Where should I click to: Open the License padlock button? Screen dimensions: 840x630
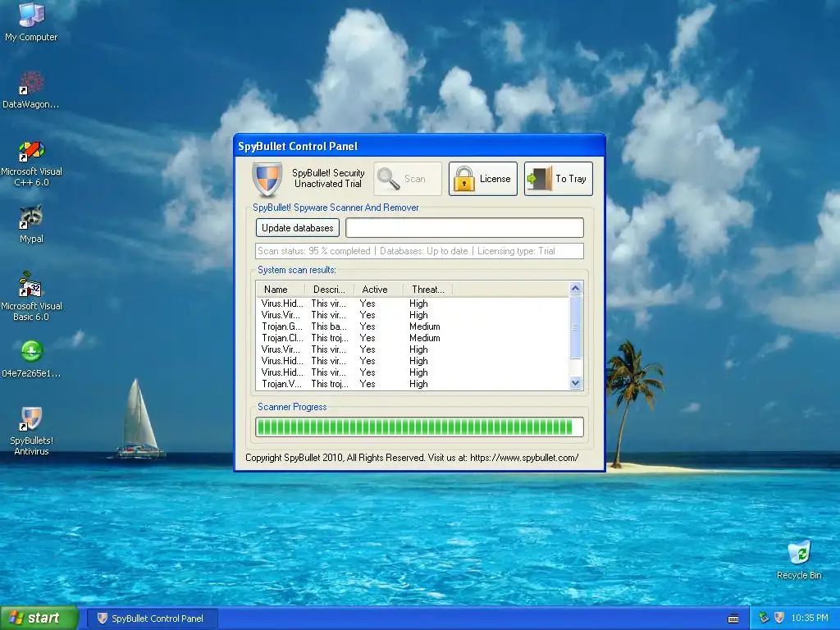pos(482,179)
